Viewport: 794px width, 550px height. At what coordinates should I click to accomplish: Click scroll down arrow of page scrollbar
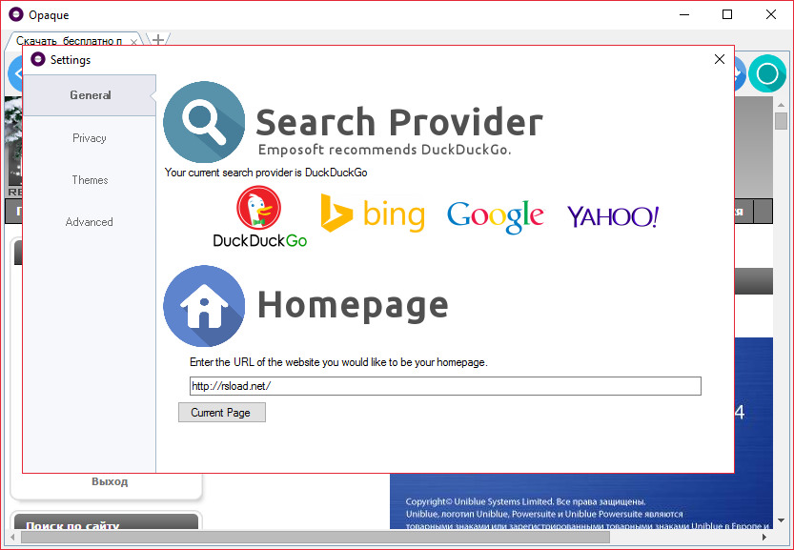coord(781,520)
